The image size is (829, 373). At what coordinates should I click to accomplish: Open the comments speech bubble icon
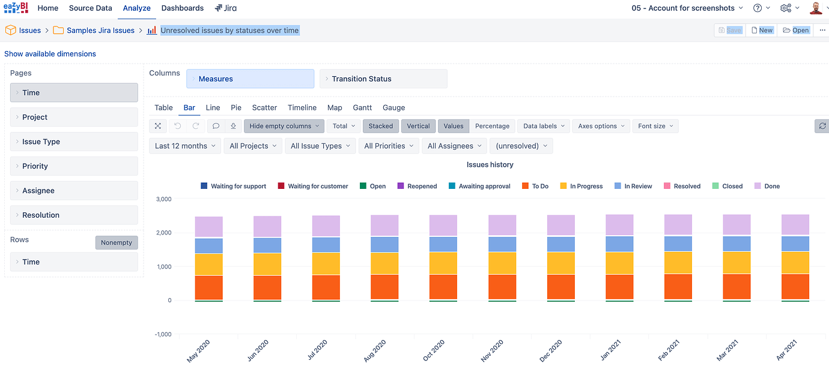pyautogui.click(x=215, y=126)
